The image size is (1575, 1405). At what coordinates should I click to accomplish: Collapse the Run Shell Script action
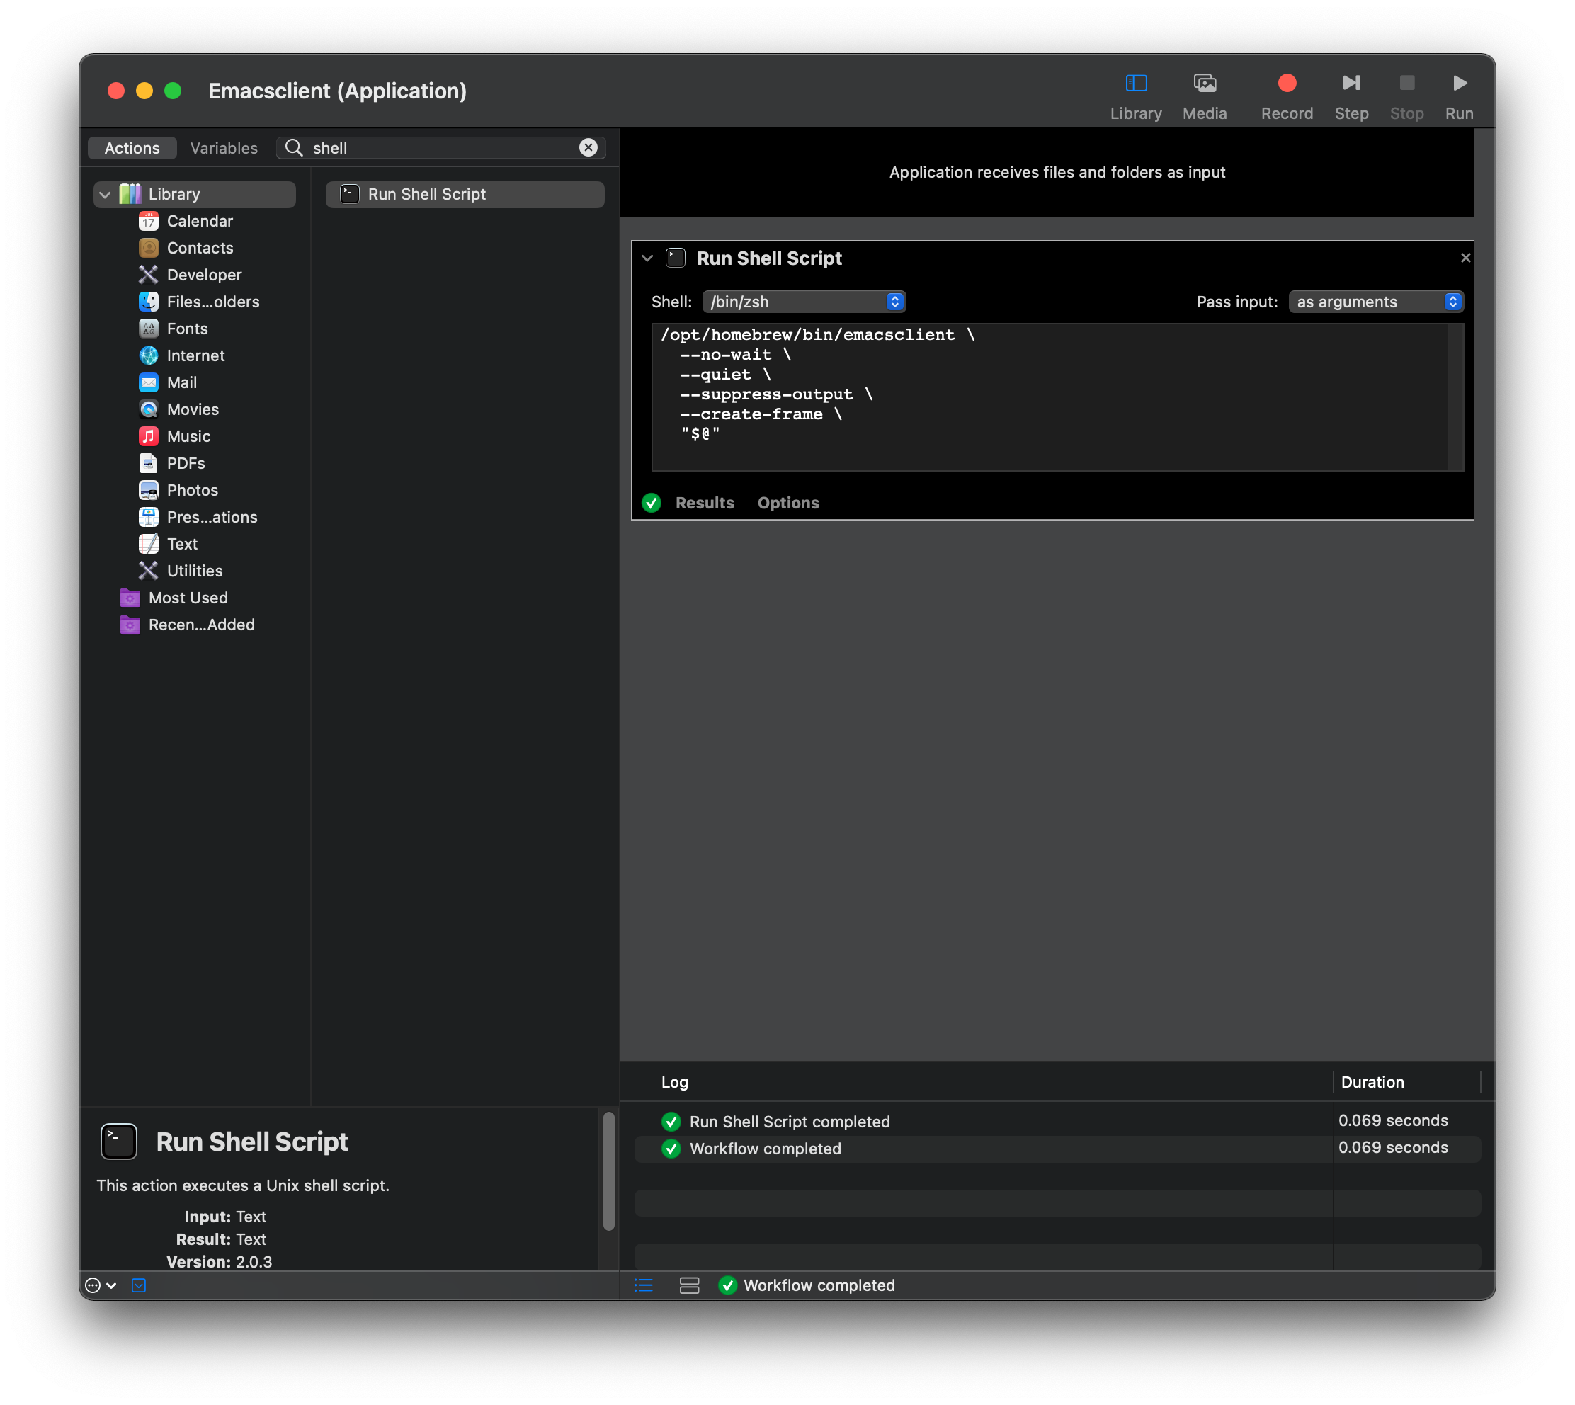click(648, 258)
